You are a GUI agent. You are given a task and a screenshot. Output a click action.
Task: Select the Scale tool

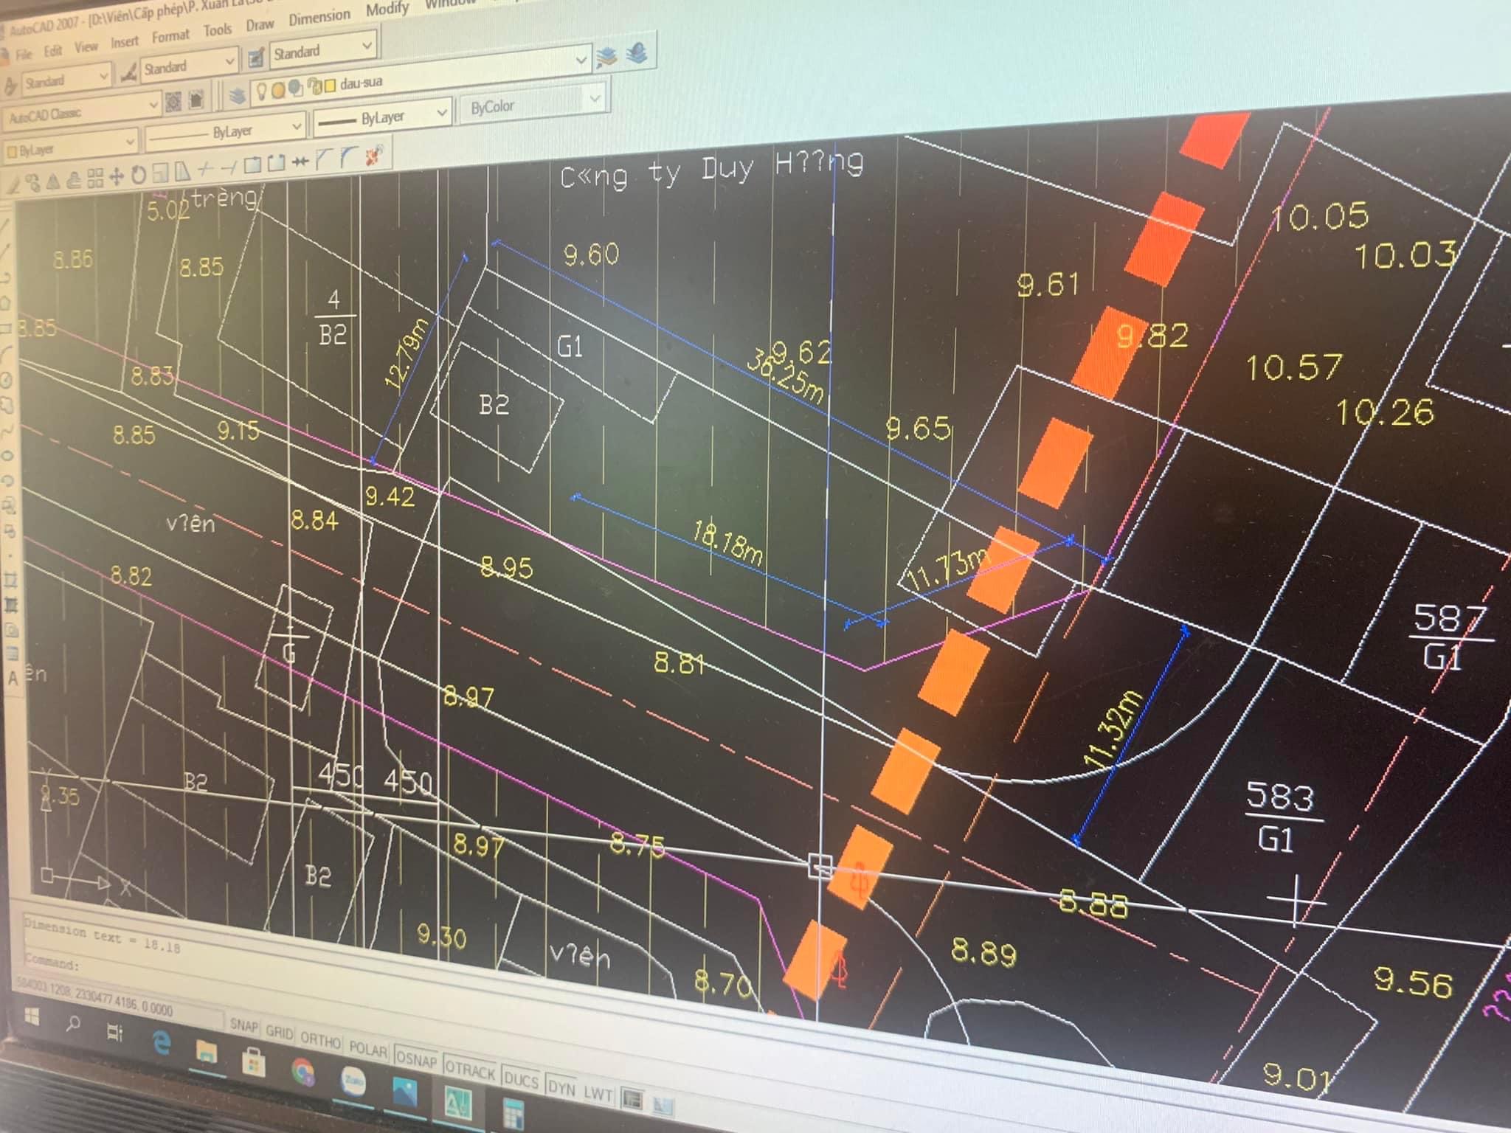click(160, 172)
